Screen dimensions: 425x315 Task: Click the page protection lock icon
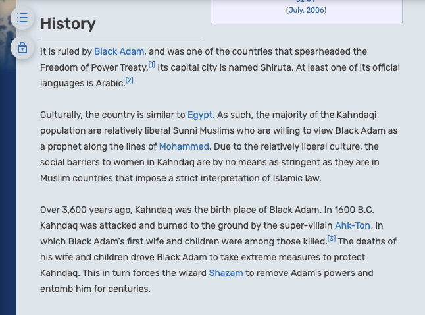pos(22,48)
